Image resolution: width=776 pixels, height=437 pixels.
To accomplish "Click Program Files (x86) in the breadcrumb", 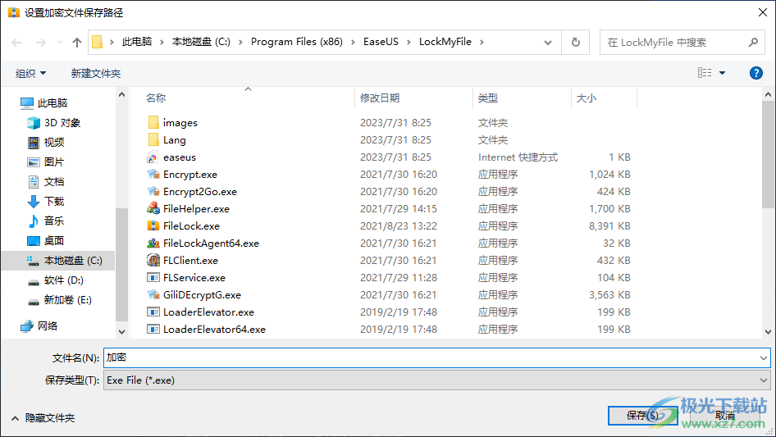I will coord(296,42).
